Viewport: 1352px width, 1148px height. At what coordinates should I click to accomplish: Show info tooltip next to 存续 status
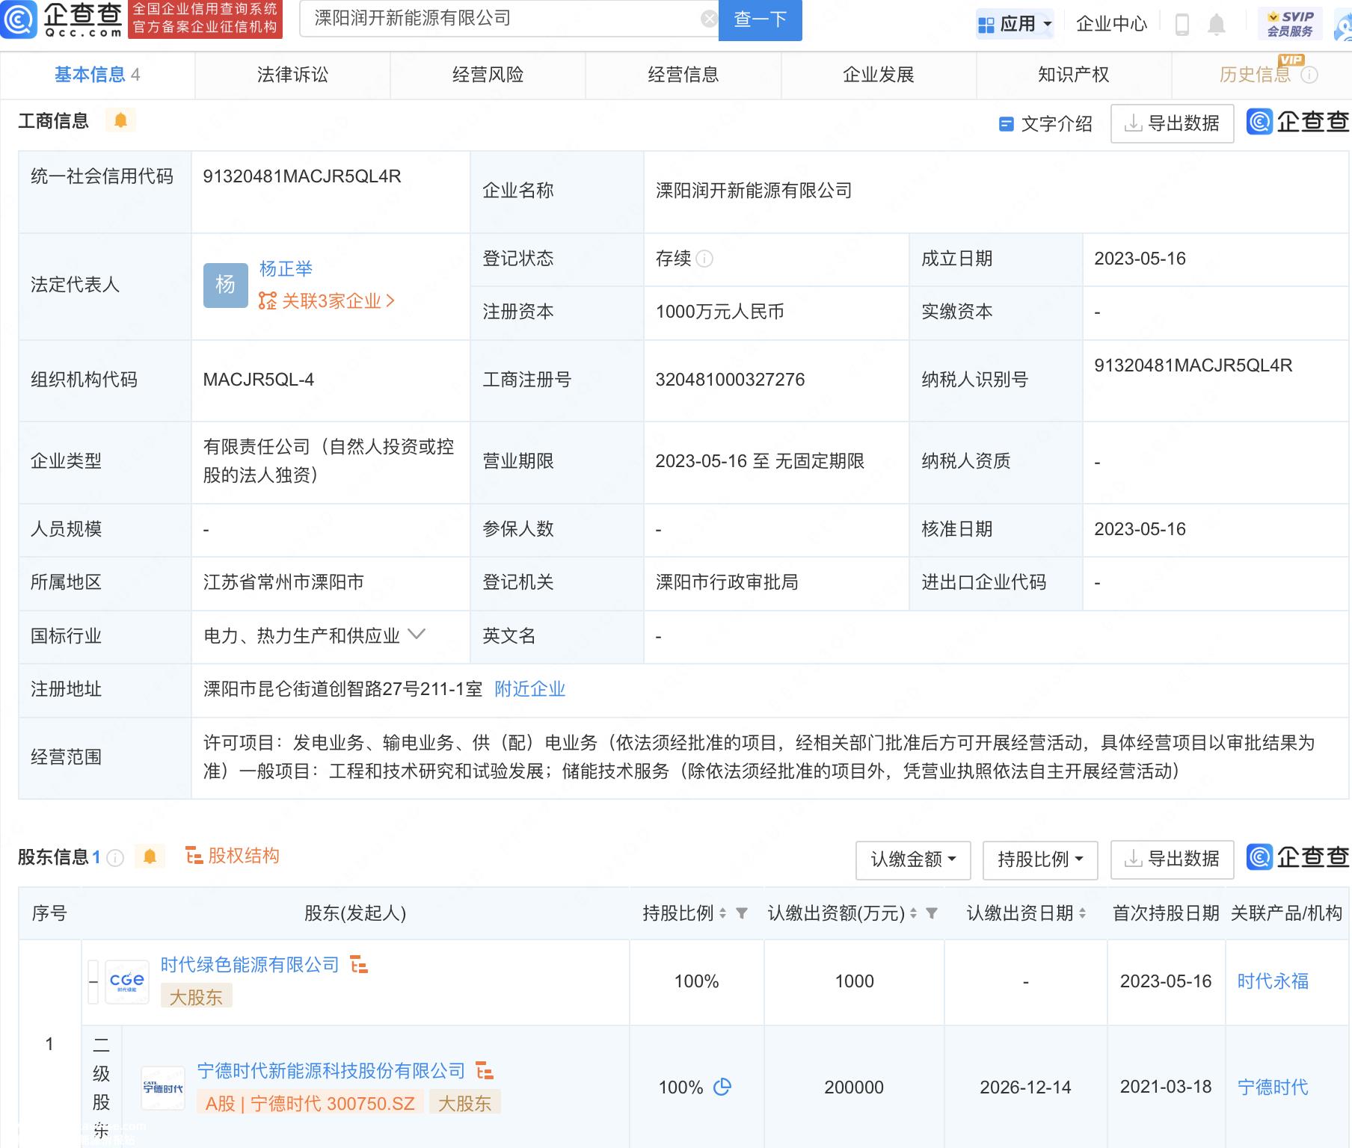click(704, 259)
